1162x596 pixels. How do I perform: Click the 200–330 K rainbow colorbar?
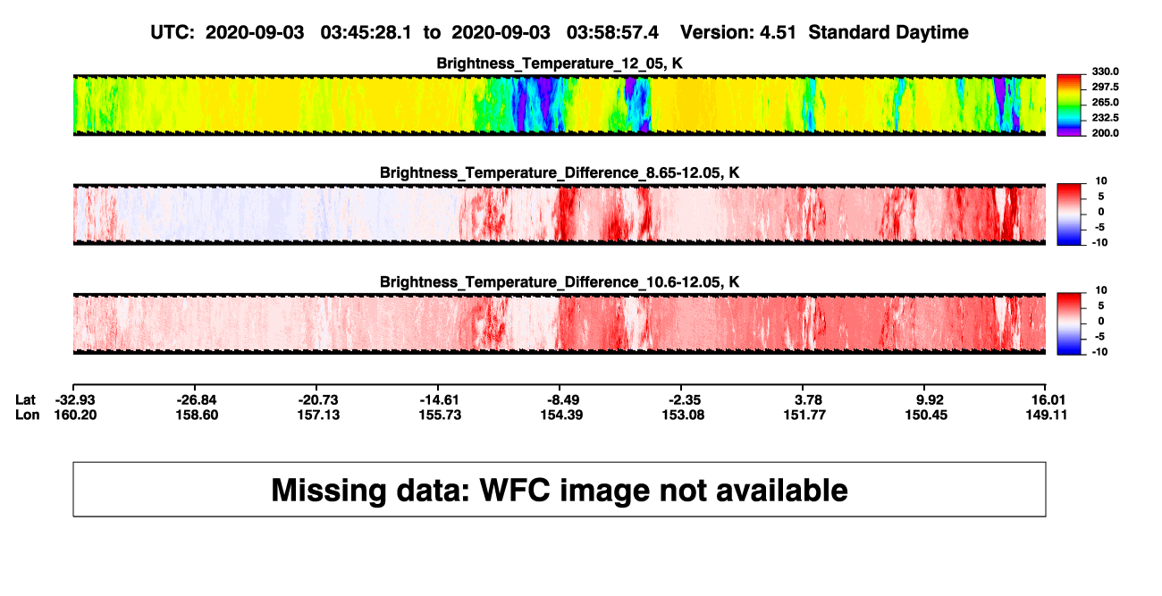(x=1070, y=105)
